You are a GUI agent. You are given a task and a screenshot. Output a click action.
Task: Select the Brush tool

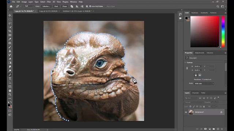point(10,47)
